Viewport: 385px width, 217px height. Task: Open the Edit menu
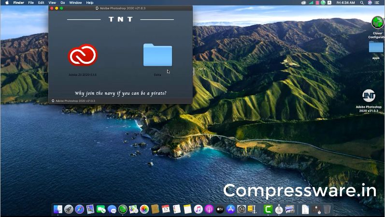coord(41,3)
